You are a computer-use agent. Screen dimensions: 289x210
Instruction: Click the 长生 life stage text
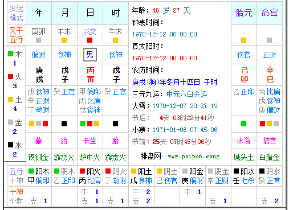tap(89, 141)
